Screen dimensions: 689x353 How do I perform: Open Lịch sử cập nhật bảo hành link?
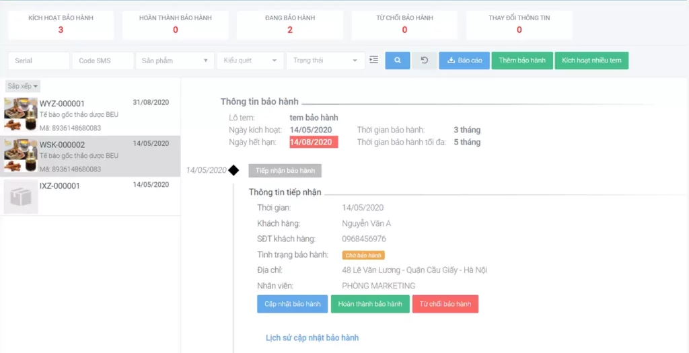[312, 338]
